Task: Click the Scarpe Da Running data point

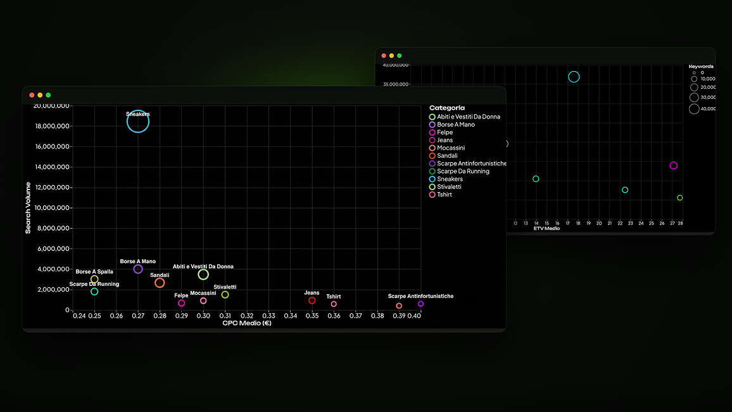Action: [94, 292]
